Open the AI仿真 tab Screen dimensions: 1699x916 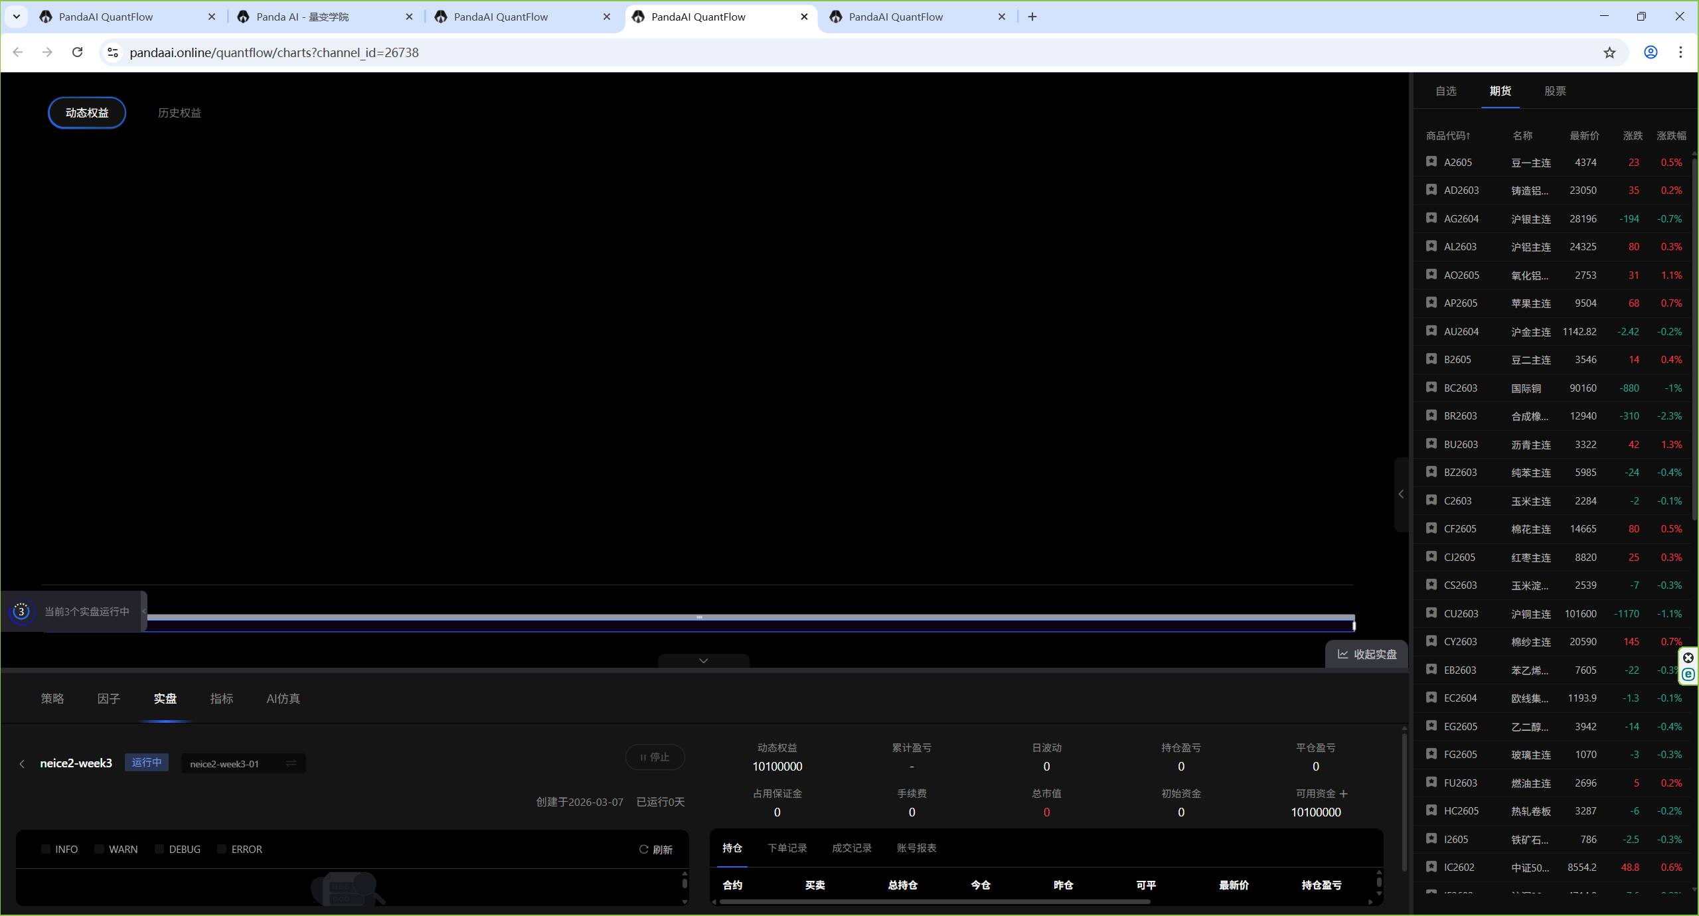coord(283,698)
